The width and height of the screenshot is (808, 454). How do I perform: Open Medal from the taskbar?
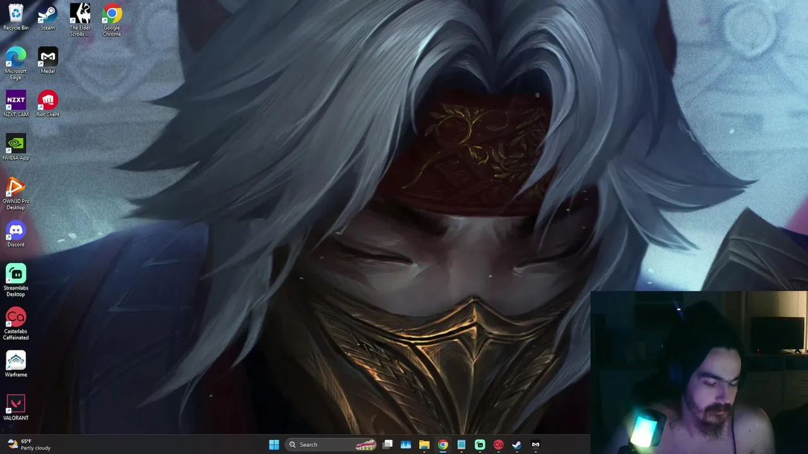coord(535,445)
